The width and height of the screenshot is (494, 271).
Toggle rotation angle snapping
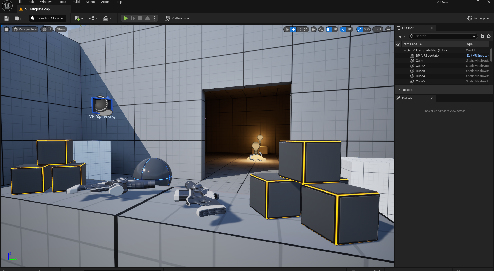coord(343,29)
